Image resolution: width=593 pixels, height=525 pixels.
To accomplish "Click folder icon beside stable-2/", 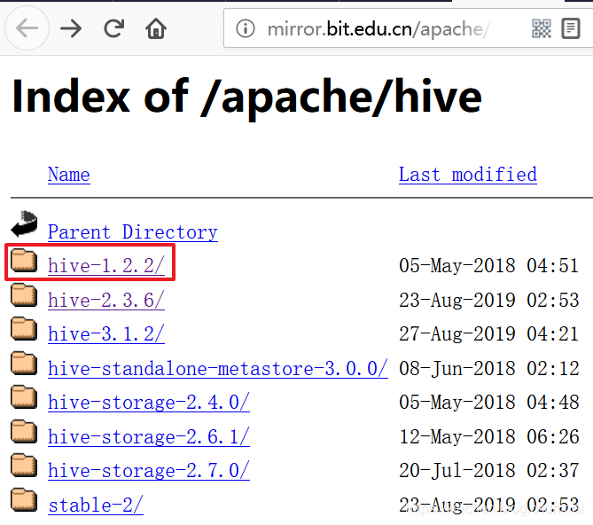I will [x=24, y=499].
